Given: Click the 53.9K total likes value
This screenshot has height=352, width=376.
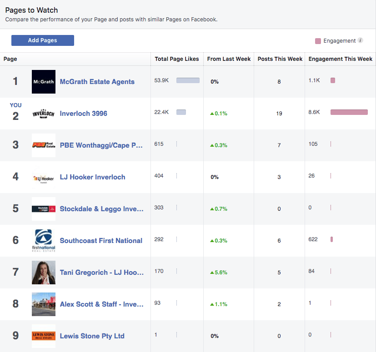Looking at the screenshot, I should pos(161,80).
